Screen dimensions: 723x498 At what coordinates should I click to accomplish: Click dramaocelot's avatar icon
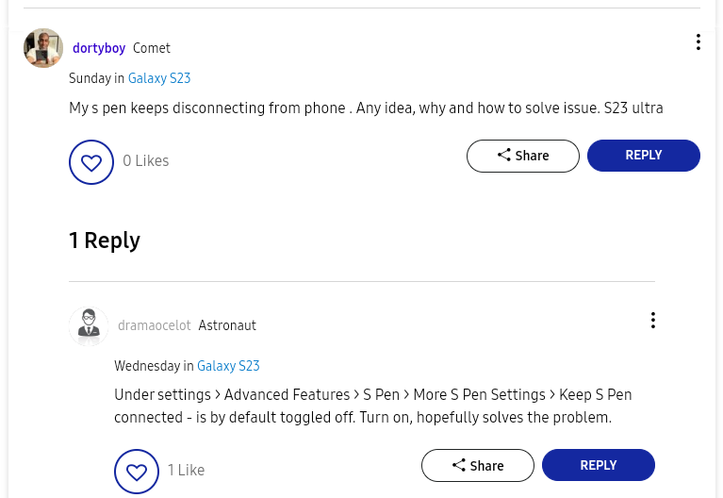pyautogui.click(x=89, y=326)
